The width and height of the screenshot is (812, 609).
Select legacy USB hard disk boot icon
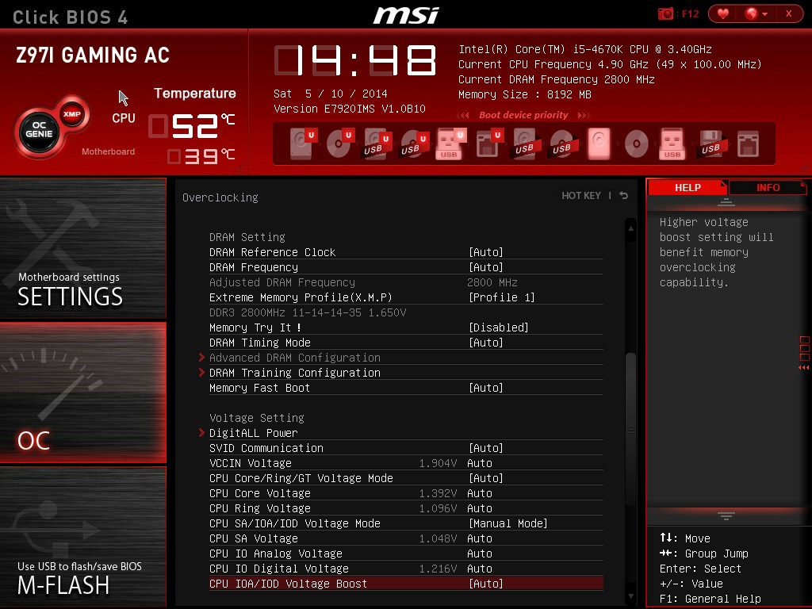tap(527, 143)
